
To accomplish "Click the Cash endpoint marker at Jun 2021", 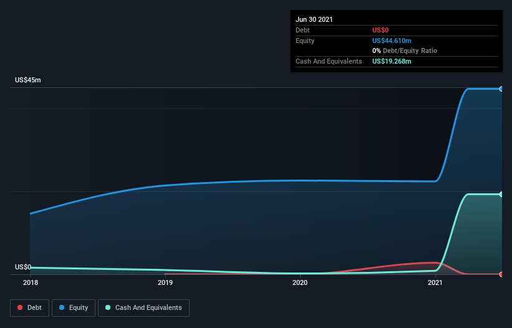I will [x=501, y=194].
